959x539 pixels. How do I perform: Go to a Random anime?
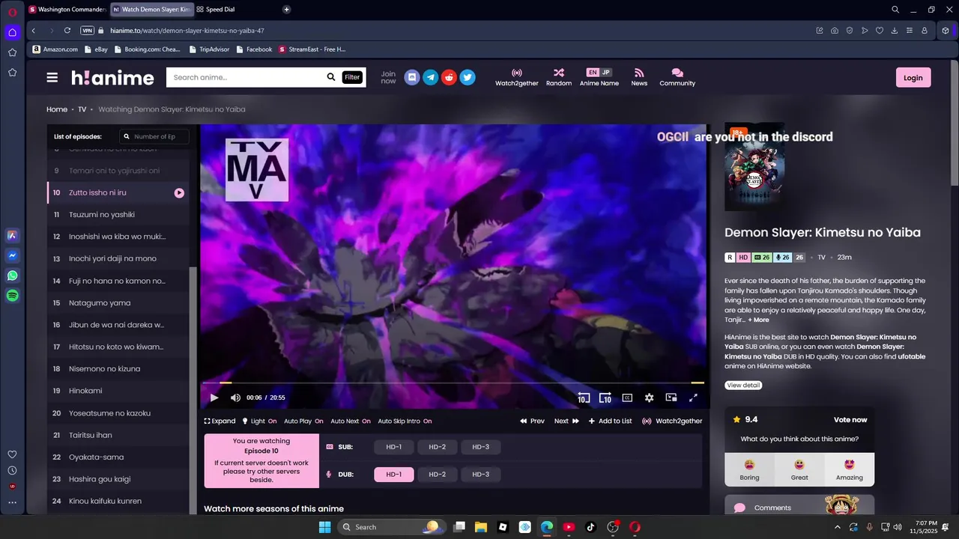tap(559, 77)
